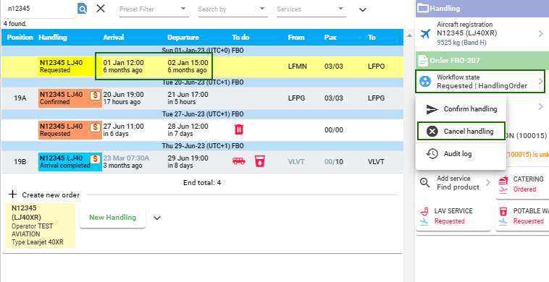Open the POTABLE WATER Requested card
Viewport: 549px width, 282px height.
[x=522, y=216]
